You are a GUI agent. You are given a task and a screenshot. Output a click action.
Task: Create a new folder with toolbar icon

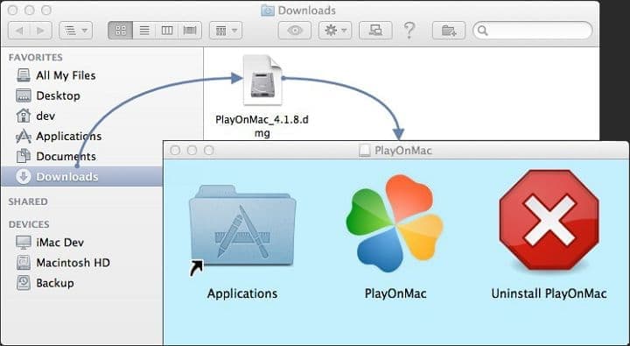tap(449, 31)
